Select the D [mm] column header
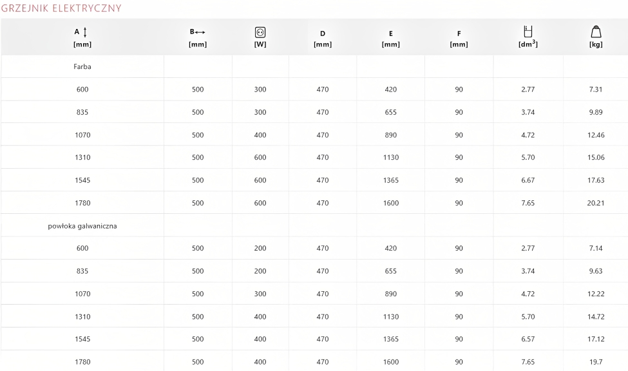628x371 pixels. pyautogui.click(x=322, y=39)
